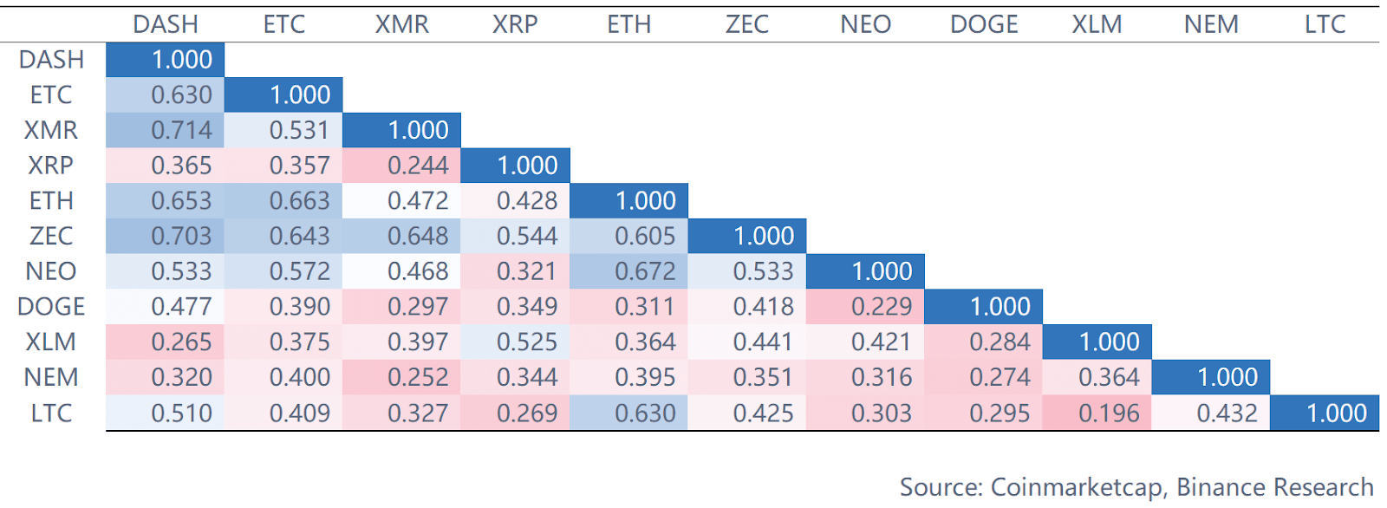The height and width of the screenshot is (508, 1387).
Task: Click the Source: Coinmarketcap, Binance Research text
Action: 1136,487
